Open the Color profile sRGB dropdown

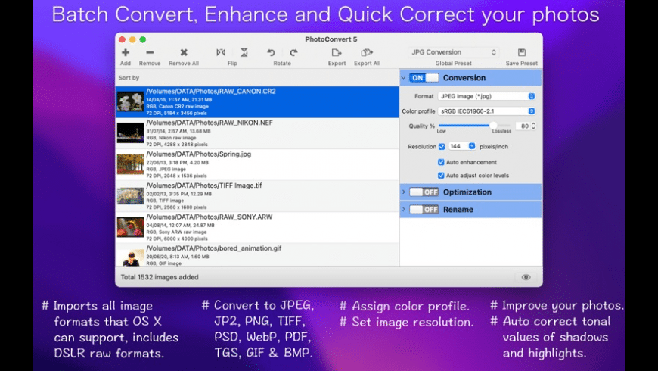click(486, 111)
